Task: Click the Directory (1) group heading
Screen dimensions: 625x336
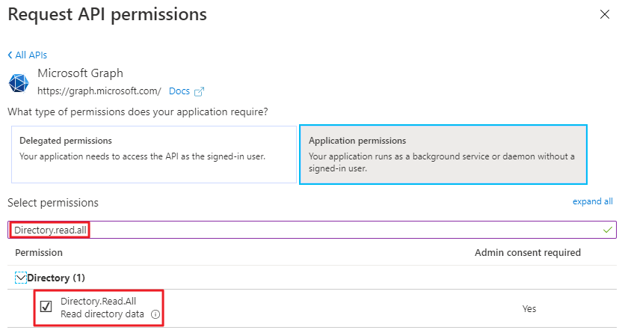Action: click(56, 278)
